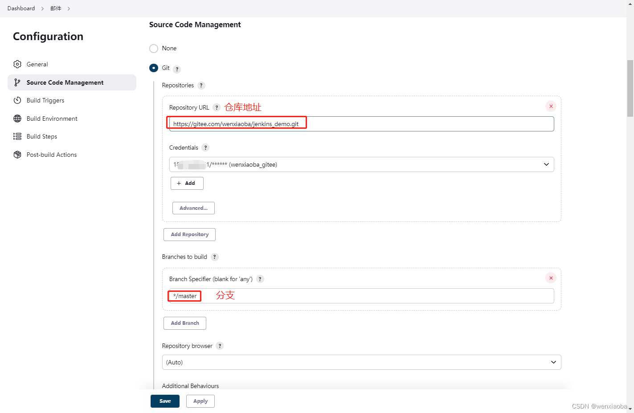Click the Build Environment globe icon
The height and width of the screenshot is (413, 634).
click(x=17, y=119)
